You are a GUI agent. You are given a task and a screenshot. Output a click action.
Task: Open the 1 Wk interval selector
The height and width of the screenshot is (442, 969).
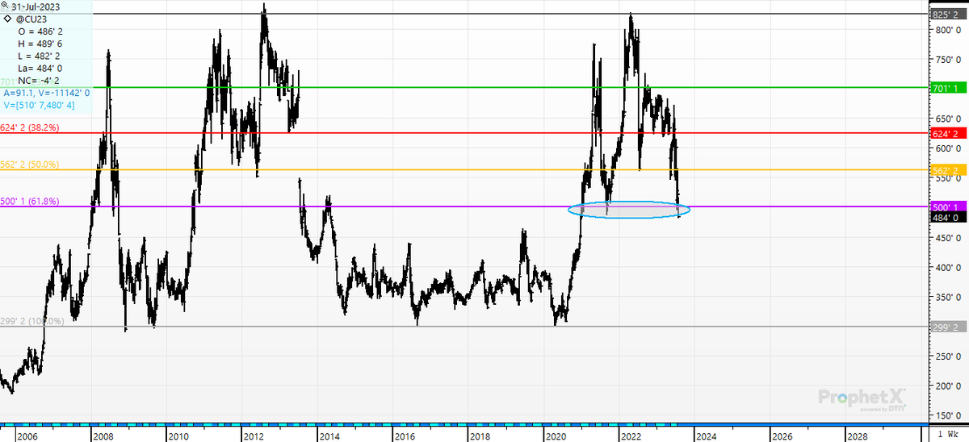pos(948,436)
